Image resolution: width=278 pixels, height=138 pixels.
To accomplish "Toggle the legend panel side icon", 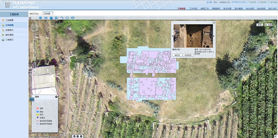I will tap(32, 99).
